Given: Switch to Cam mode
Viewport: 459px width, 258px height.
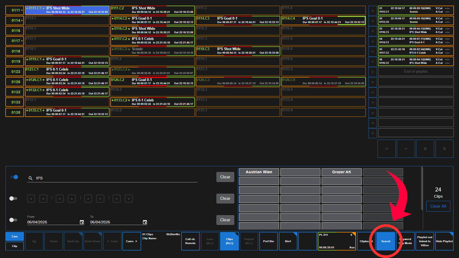Looking at the screenshot, I should coord(14,237).
